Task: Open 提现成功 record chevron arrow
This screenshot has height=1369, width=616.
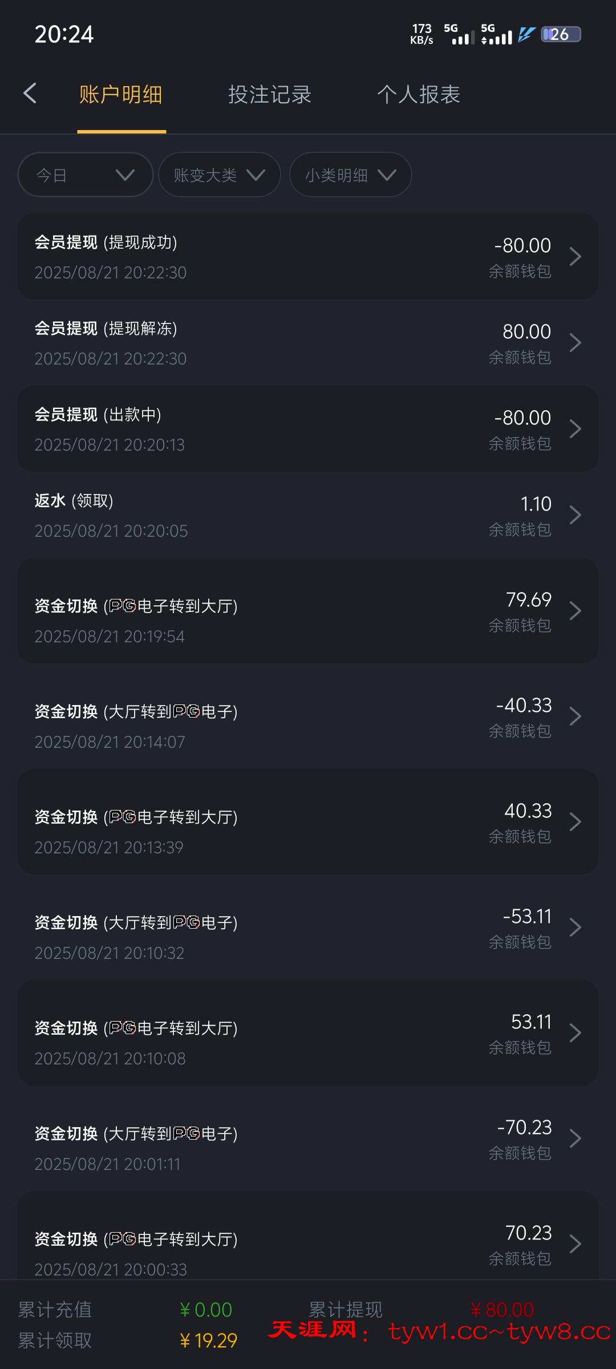Action: (575, 257)
